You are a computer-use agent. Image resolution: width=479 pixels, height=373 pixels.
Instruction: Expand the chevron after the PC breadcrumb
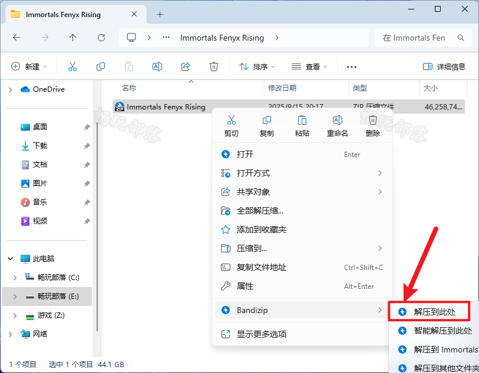coord(149,38)
